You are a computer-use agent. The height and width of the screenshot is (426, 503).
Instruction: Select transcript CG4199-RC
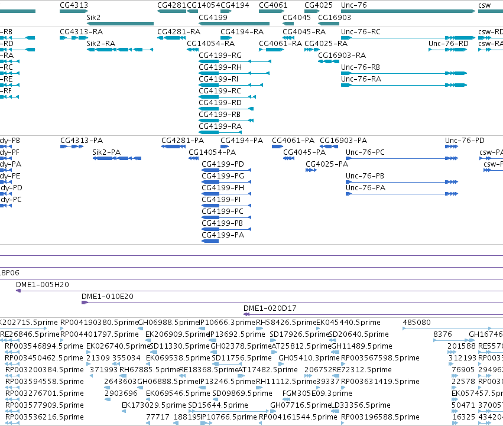(x=220, y=91)
